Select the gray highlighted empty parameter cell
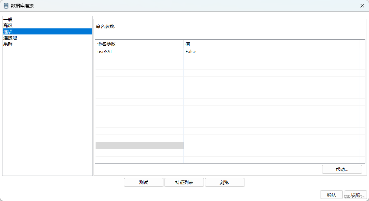The image size is (369, 201). 139,145
